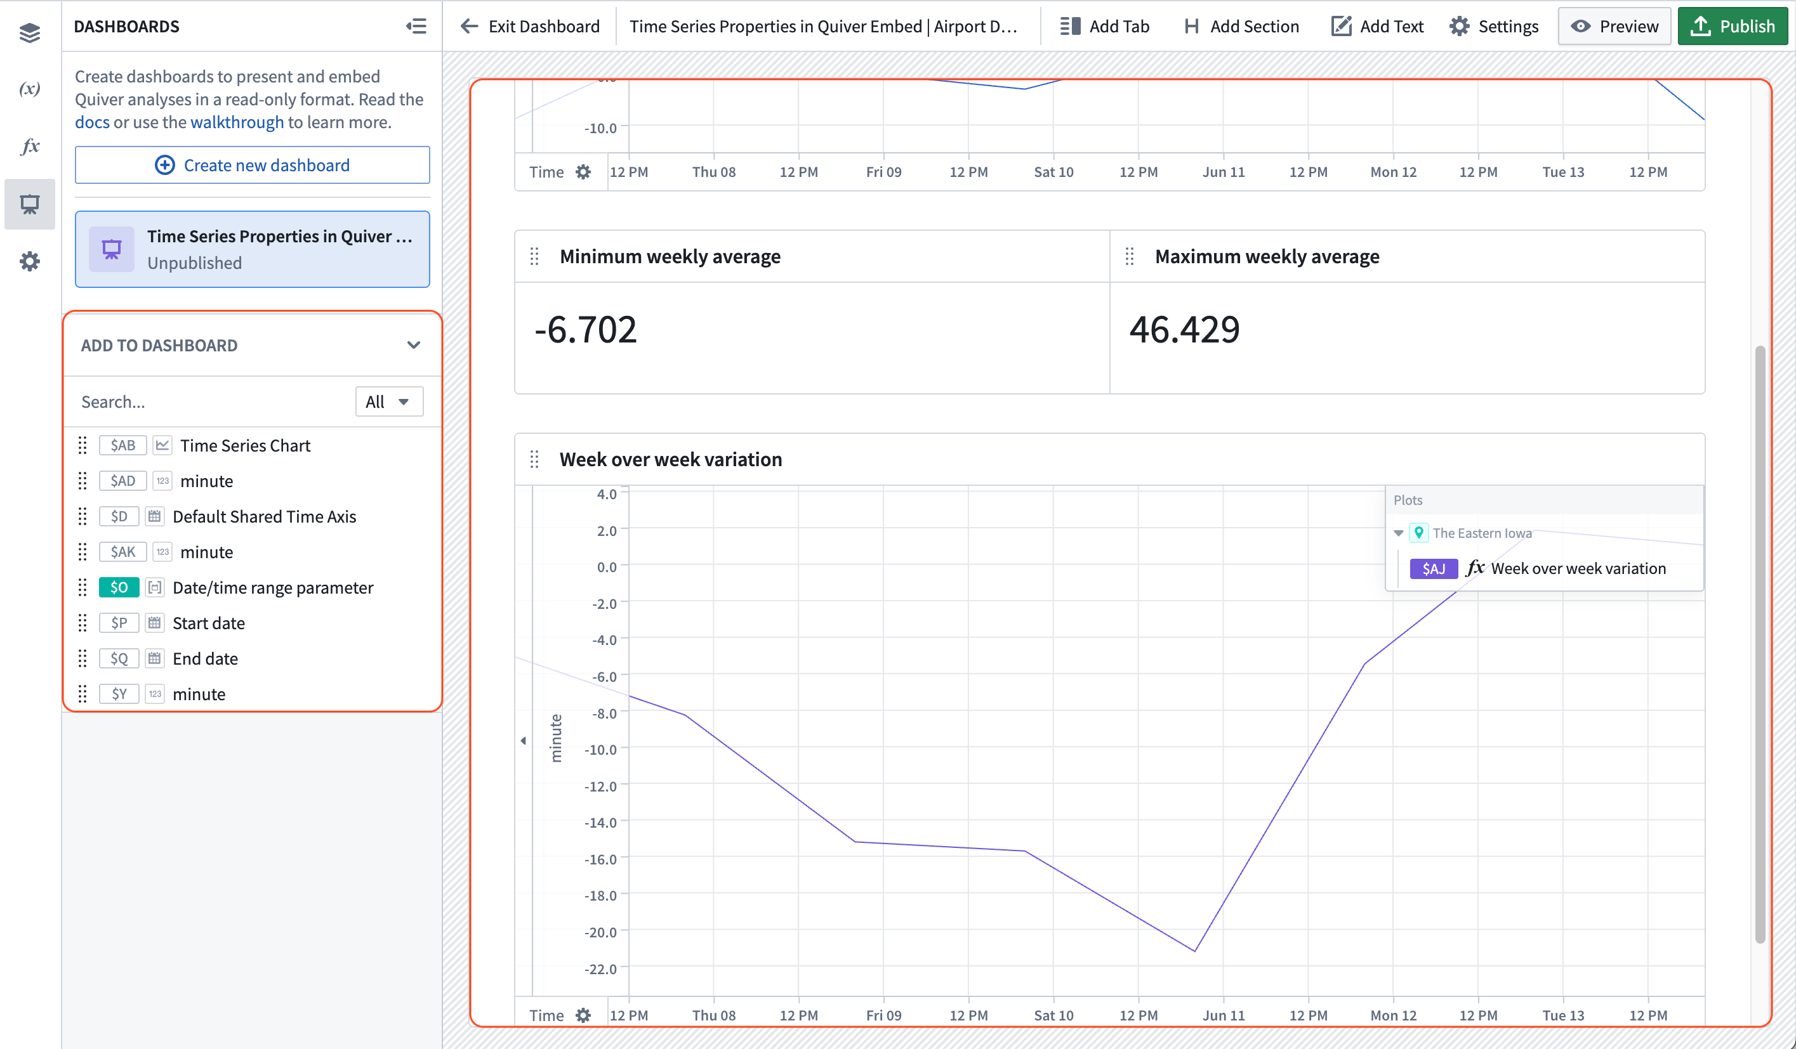Select the Date/time range parameter item
The height and width of the screenshot is (1049, 1796).
[272, 587]
